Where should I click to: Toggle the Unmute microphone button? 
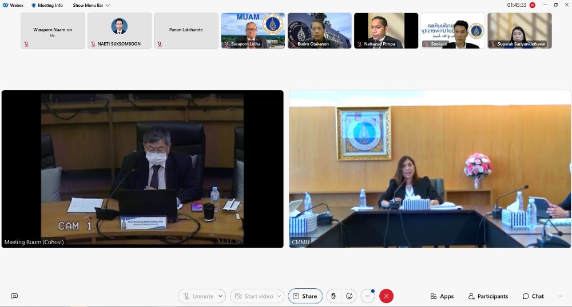coord(197,296)
